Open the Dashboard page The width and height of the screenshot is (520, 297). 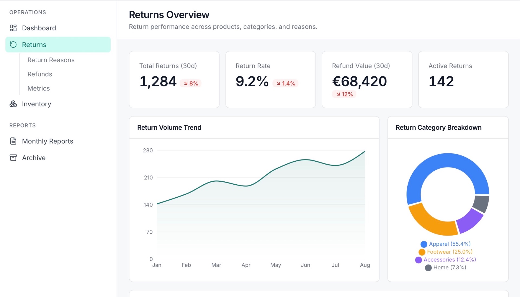pyautogui.click(x=58, y=28)
